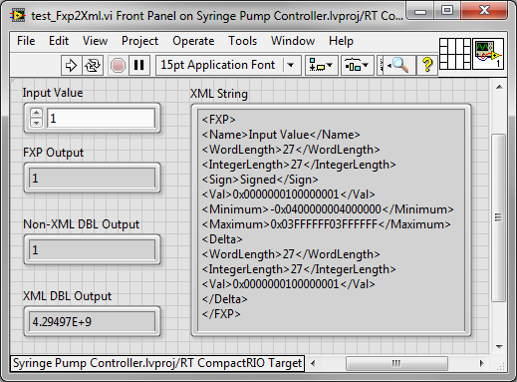Click the connector pane grid icon
517x382 pixels.
click(455, 54)
